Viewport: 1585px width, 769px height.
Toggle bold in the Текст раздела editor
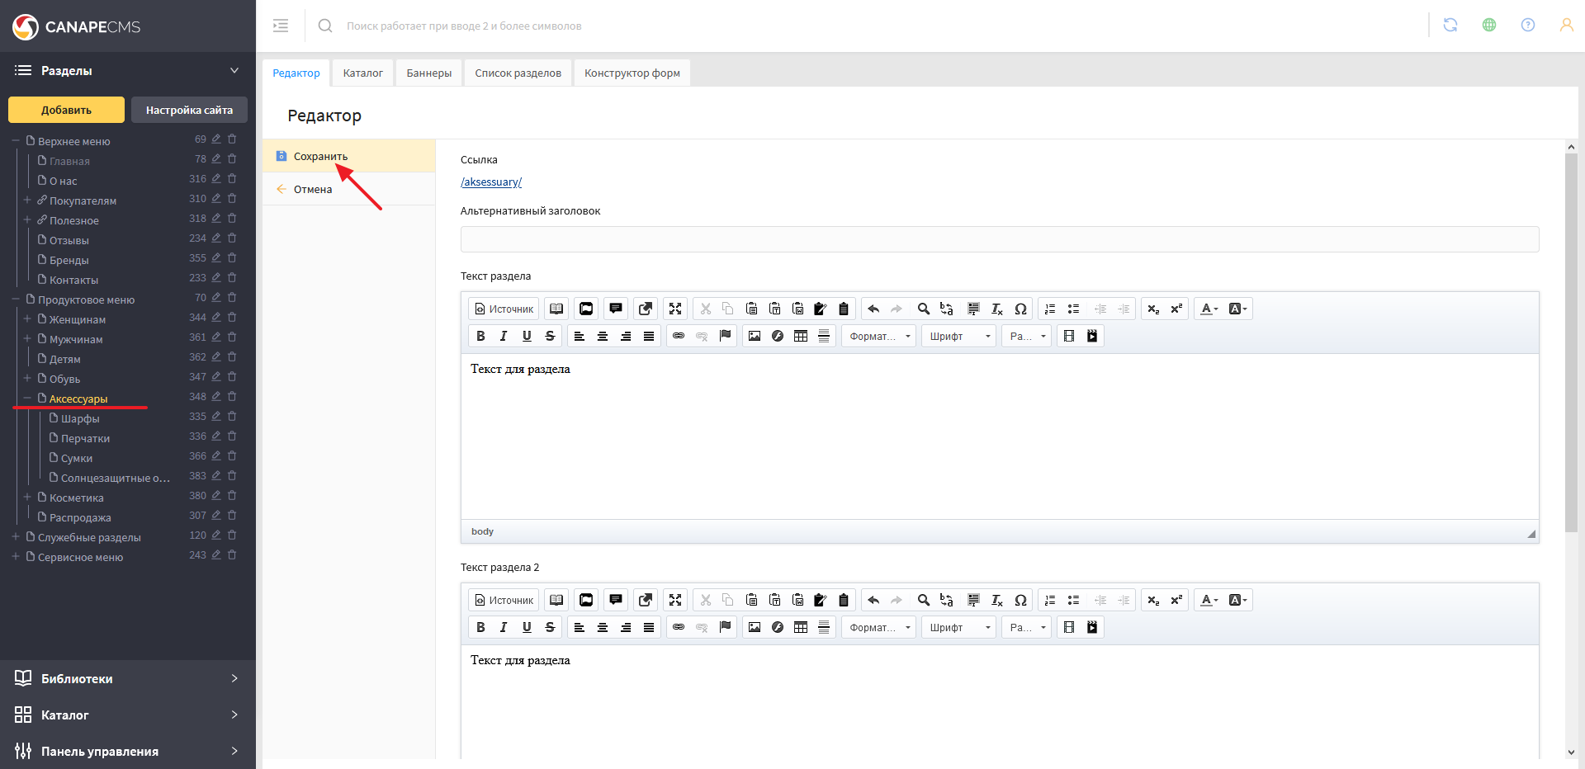coord(480,336)
